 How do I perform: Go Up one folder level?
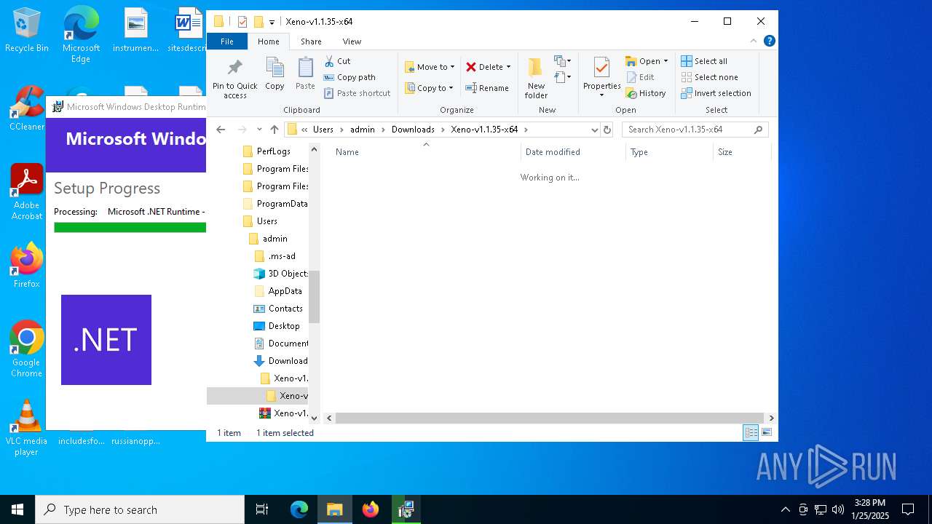coord(275,130)
